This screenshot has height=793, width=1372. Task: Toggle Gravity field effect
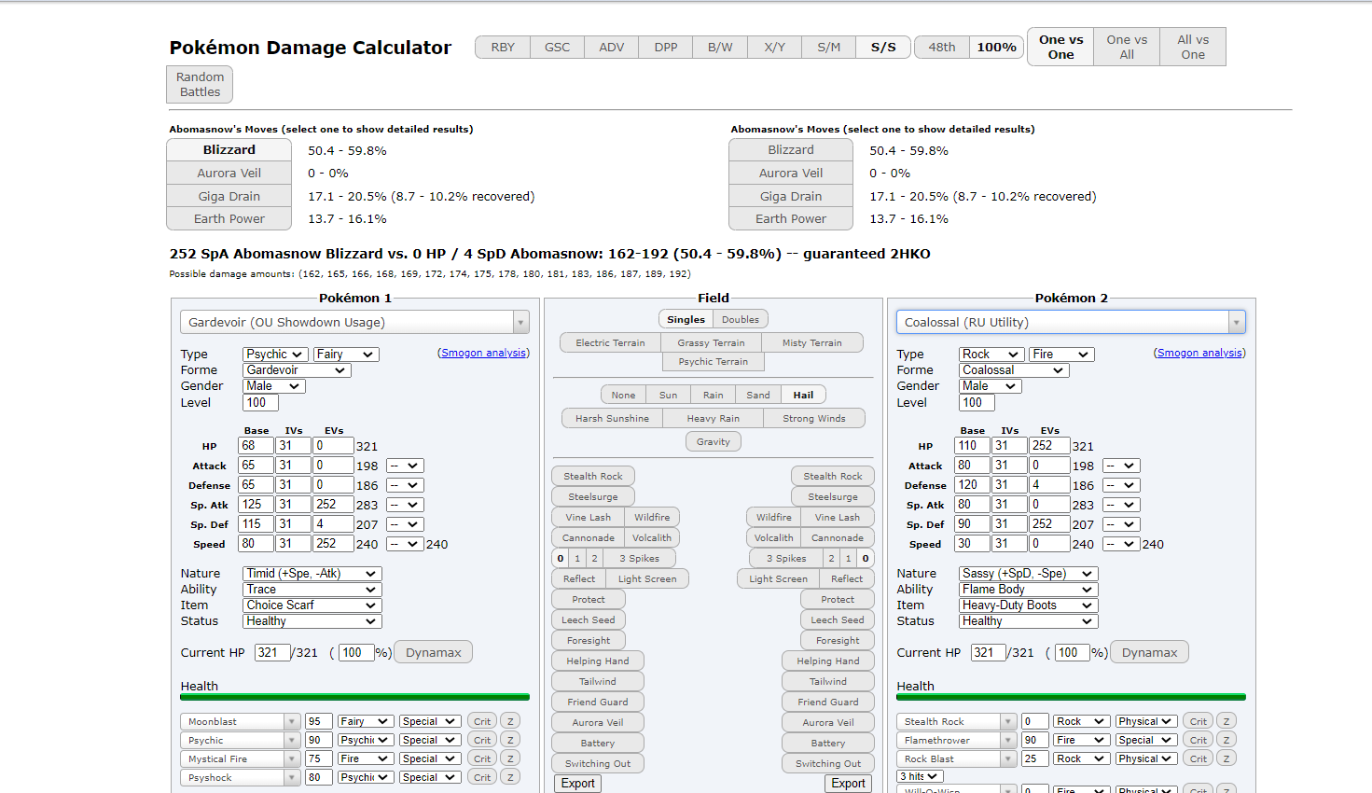pyautogui.click(x=714, y=441)
